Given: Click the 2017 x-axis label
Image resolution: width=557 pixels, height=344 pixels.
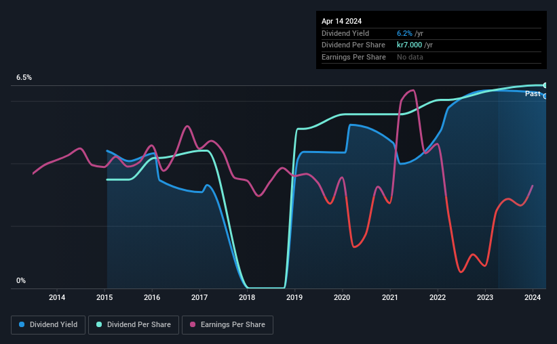Looking at the screenshot, I should [x=199, y=297].
